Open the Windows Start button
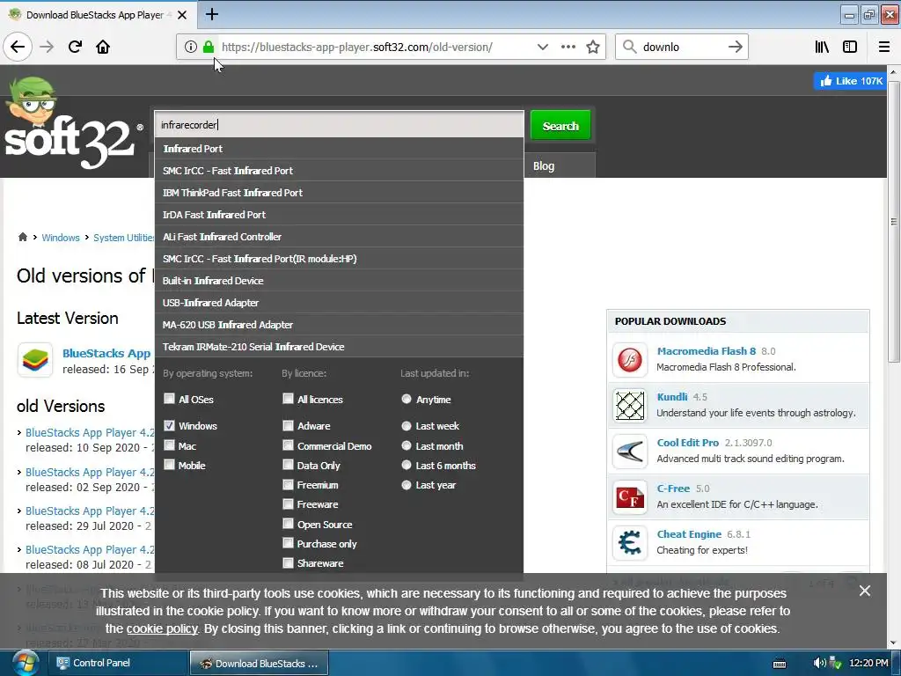This screenshot has width=901, height=676. [x=24, y=664]
